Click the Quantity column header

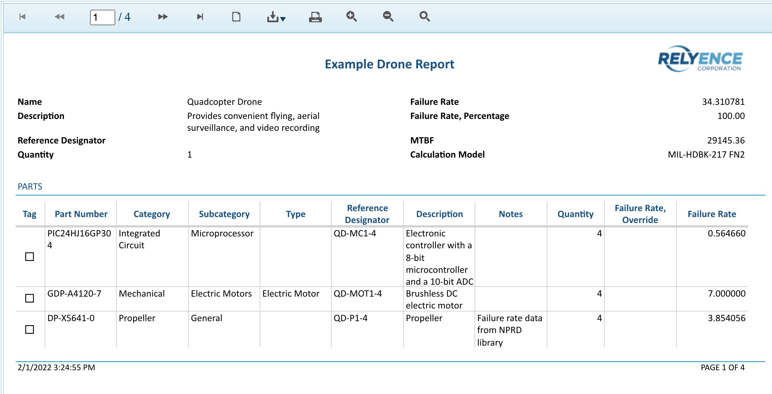coord(575,214)
